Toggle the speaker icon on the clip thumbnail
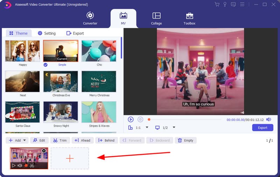Screen dimensions: 280x177 pyautogui.click(x=20, y=165)
